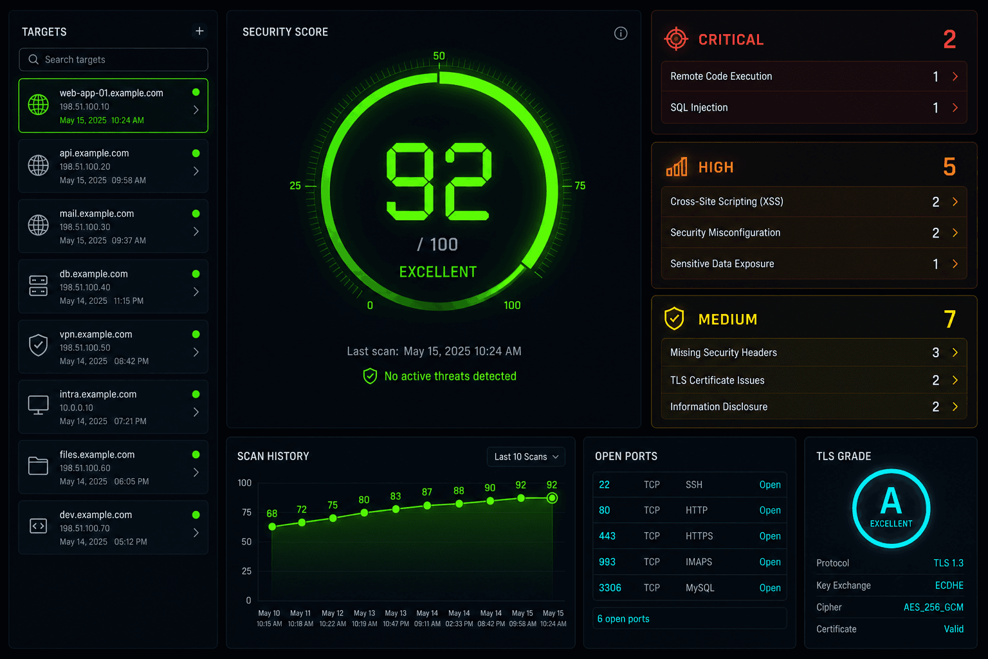This screenshot has width=988, height=659.
Task: Expand Security Misconfiguration chevron
Action: coord(955,232)
